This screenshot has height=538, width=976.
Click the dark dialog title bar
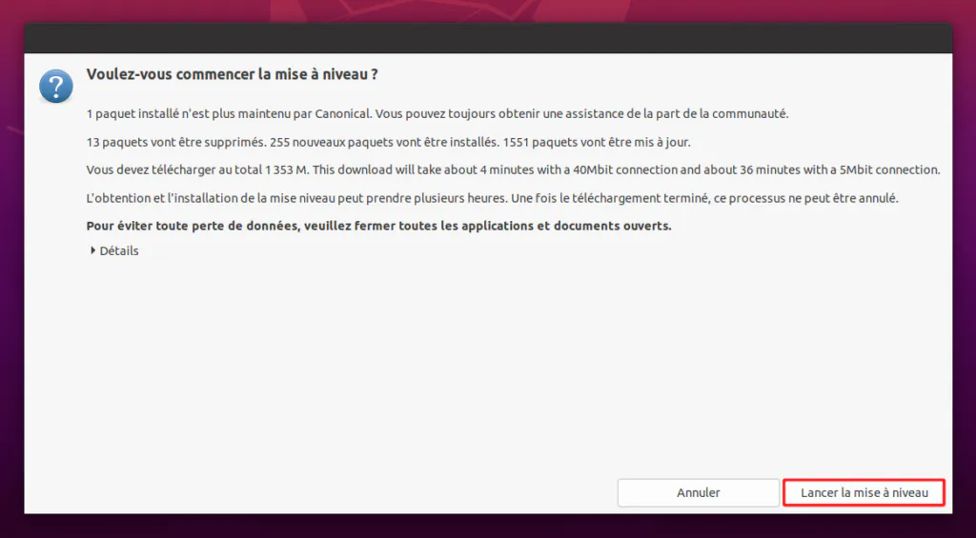pyautogui.click(x=488, y=38)
